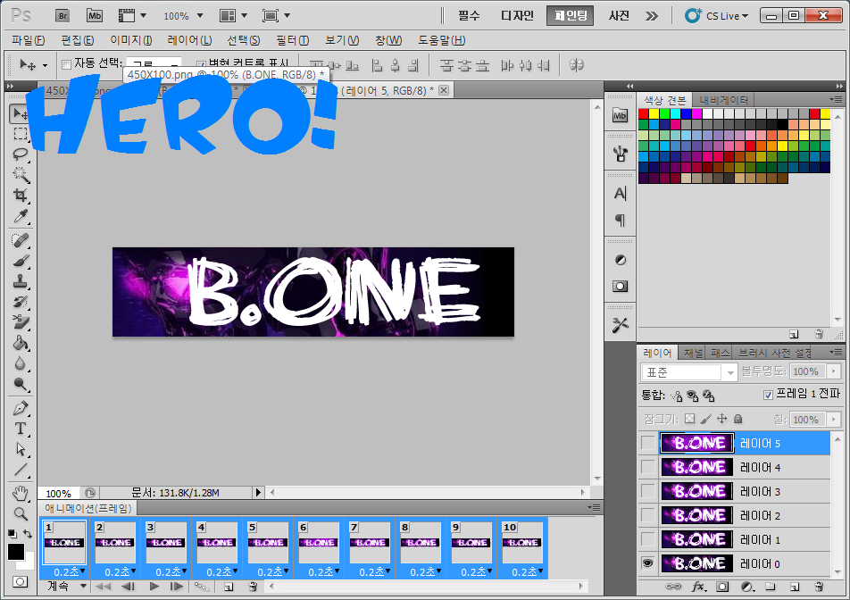
Task: Select the Eyedropper tool
Action: coord(20,216)
